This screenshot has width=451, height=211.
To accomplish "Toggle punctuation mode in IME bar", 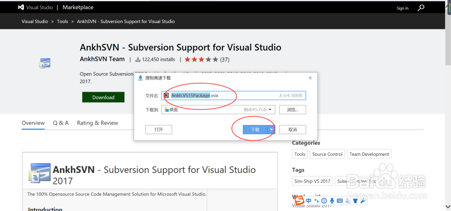I will coord(316,201).
